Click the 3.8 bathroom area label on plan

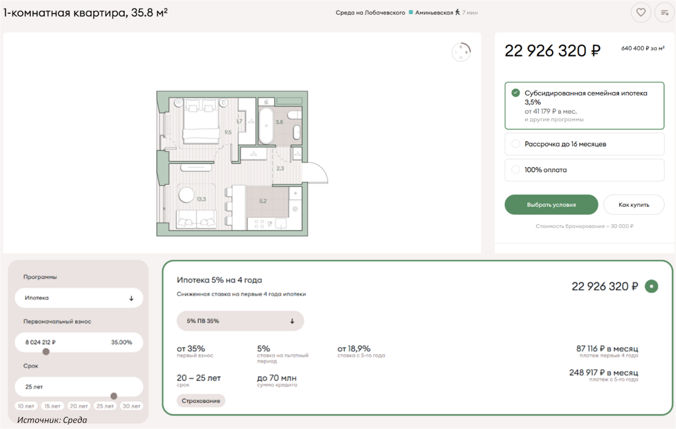click(279, 122)
